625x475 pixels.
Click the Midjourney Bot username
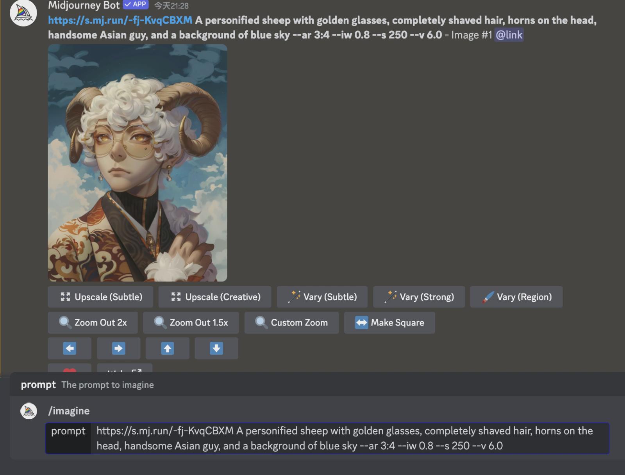pyautogui.click(x=84, y=5)
